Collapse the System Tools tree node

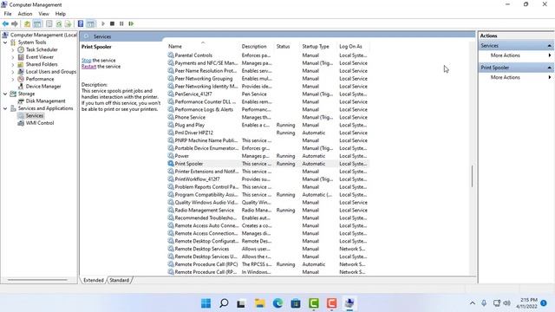5,42
